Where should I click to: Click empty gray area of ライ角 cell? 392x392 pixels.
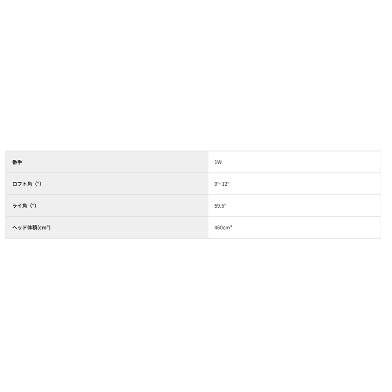click(122, 206)
